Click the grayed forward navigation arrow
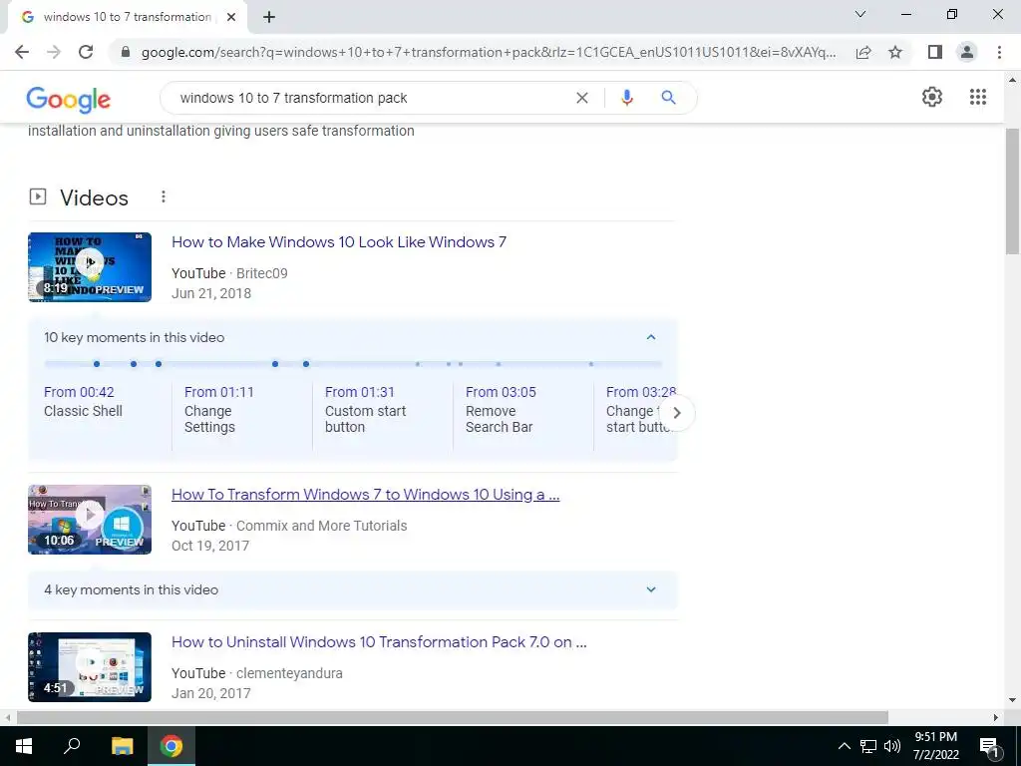The width and height of the screenshot is (1021, 766). tap(54, 52)
